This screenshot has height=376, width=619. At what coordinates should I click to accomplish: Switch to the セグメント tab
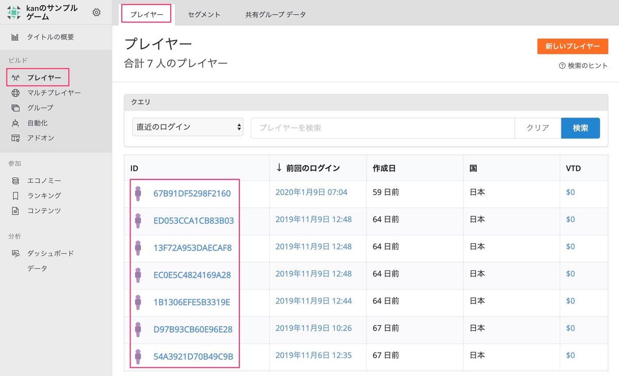click(204, 14)
